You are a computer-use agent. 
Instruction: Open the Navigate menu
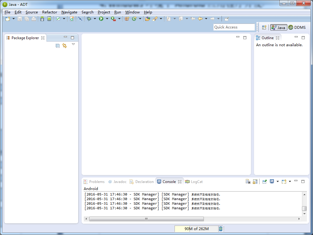click(x=69, y=12)
